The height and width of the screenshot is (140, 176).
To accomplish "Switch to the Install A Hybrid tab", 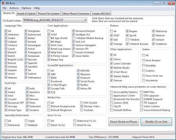I will [x=26, y=13].
